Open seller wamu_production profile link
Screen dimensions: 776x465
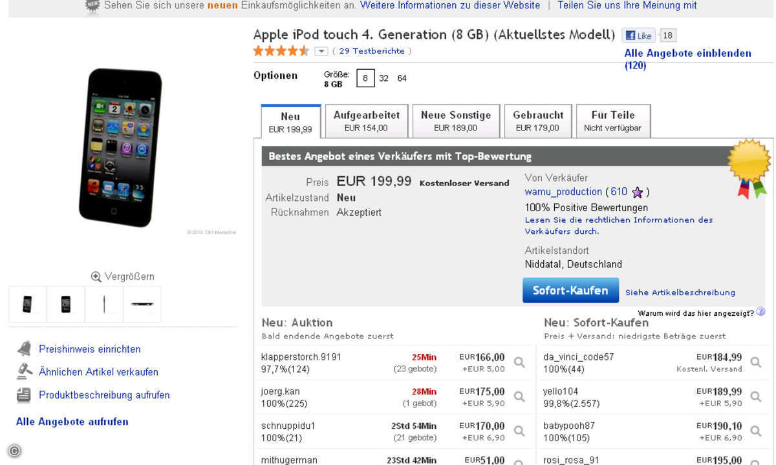563,192
